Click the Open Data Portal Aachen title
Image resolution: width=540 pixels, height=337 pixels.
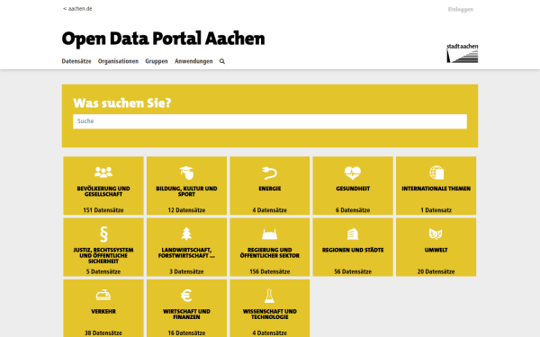163,39
